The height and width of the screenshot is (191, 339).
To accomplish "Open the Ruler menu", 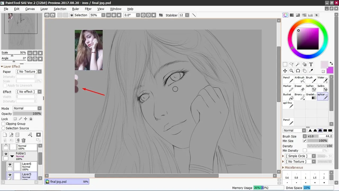I will click(75, 9).
